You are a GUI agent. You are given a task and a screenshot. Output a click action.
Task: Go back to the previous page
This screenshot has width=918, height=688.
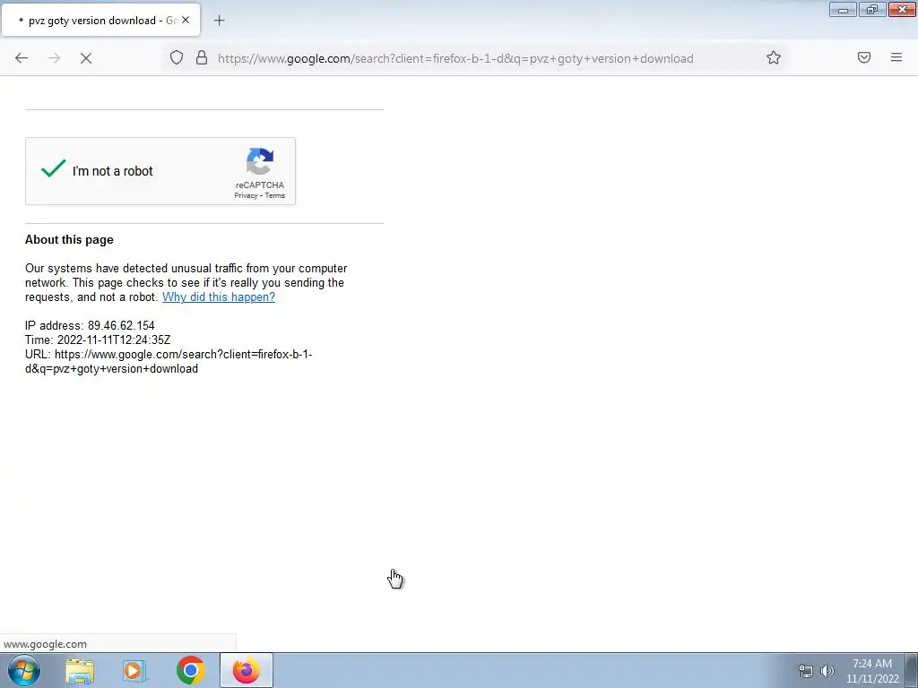[22, 58]
